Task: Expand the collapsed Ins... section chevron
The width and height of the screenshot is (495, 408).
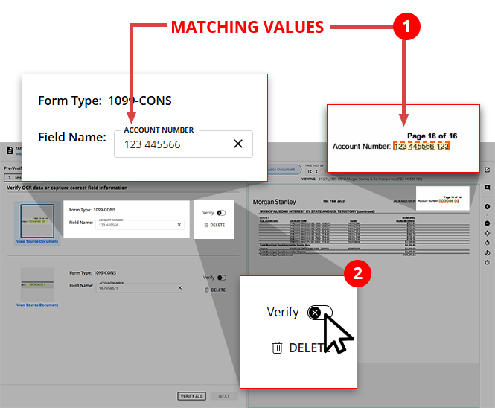Action: pos(10,178)
